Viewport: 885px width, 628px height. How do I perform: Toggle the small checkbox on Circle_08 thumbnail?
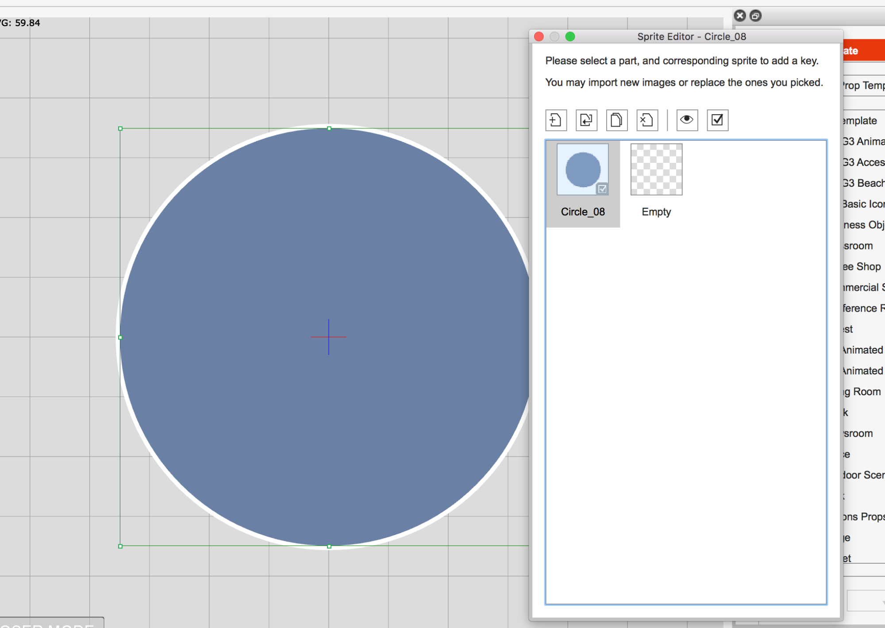[x=602, y=189]
